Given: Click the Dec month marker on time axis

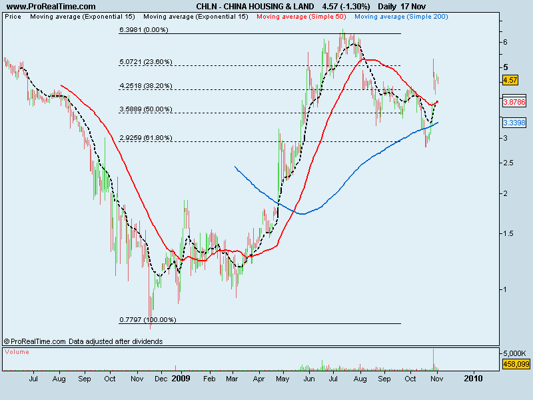Looking at the screenshot, I should point(161,379).
